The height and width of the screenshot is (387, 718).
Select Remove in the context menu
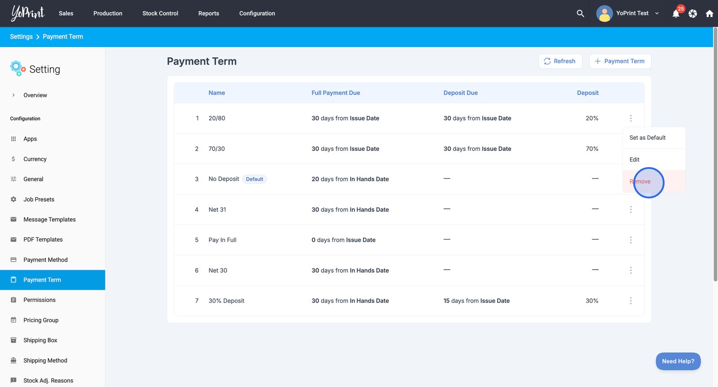(x=640, y=181)
